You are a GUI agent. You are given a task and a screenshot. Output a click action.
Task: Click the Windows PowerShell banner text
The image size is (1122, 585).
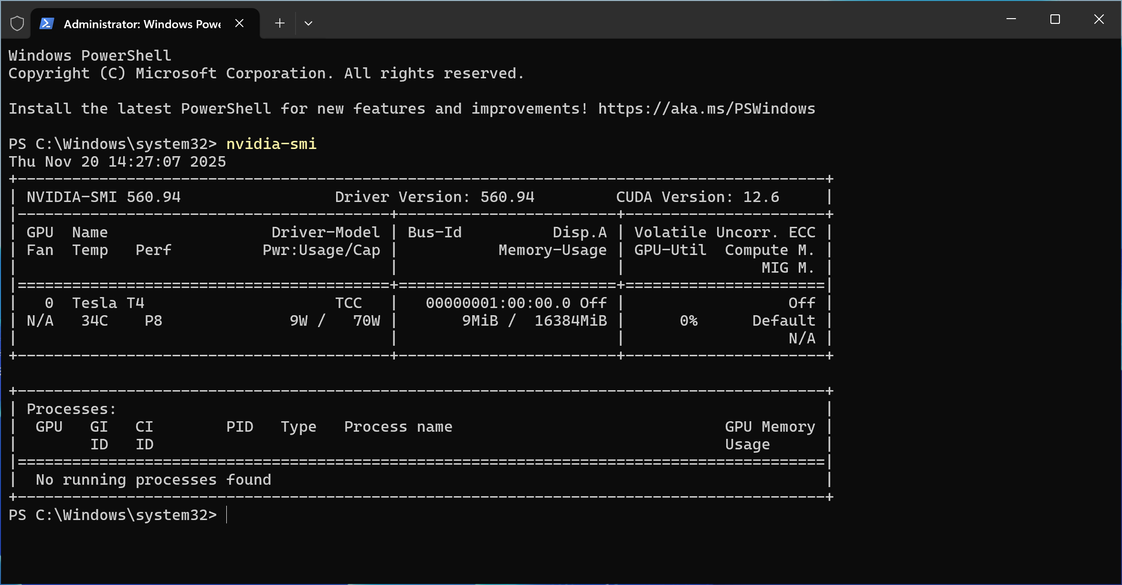pos(90,56)
